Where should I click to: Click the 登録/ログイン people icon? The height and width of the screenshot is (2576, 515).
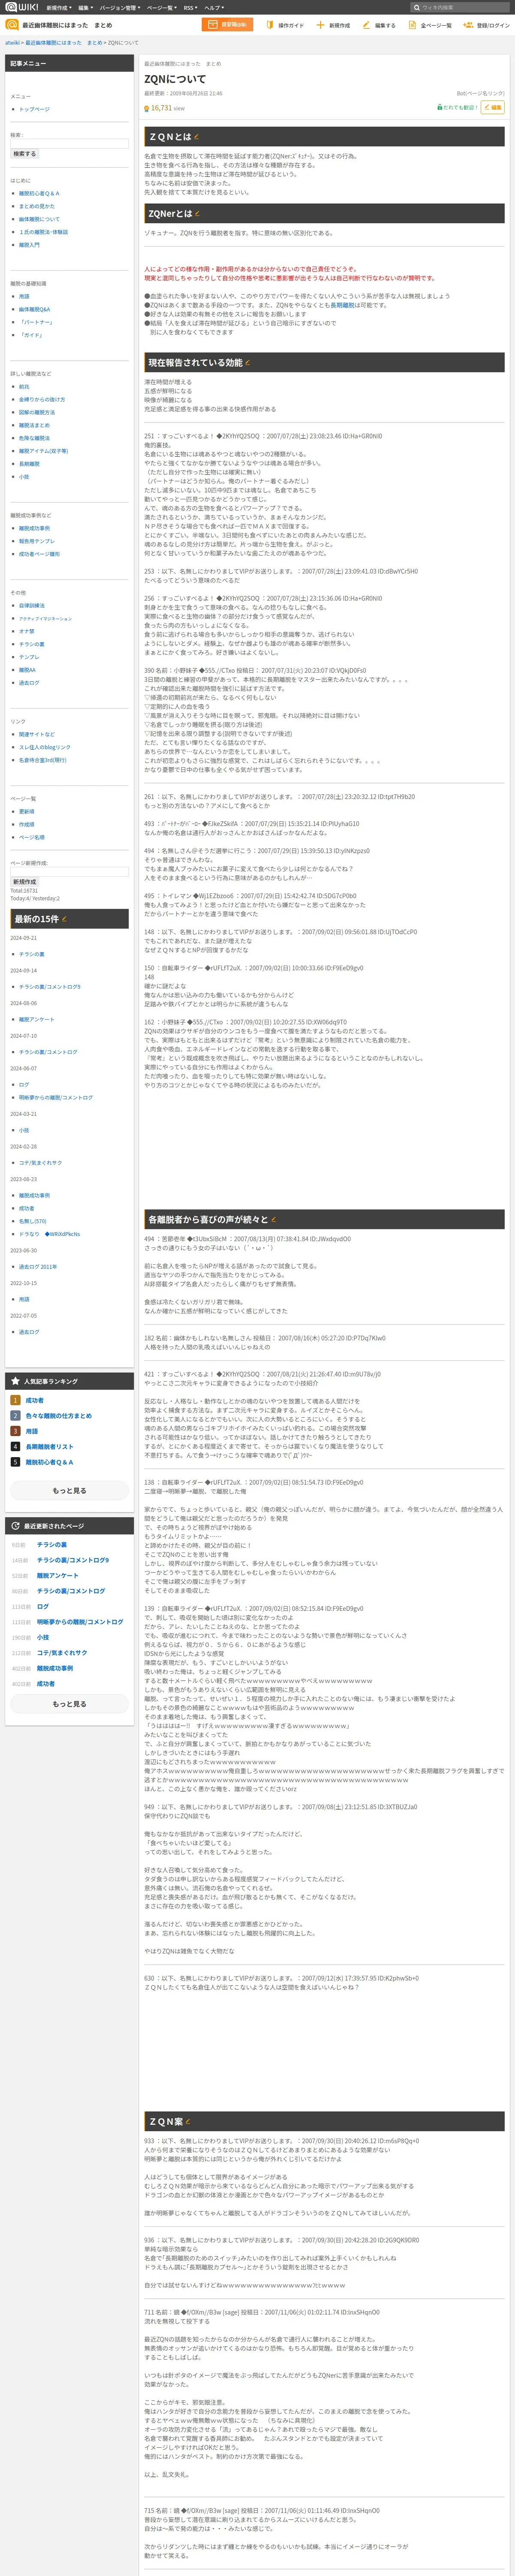(468, 25)
